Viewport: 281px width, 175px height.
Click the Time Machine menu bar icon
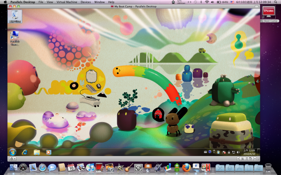[195, 2]
